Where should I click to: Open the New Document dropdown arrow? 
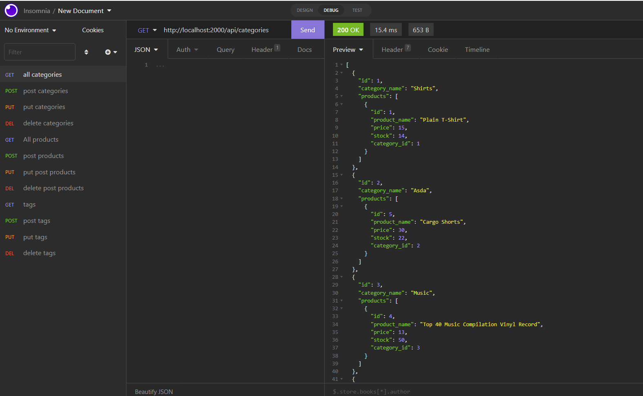click(x=109, y=11)
